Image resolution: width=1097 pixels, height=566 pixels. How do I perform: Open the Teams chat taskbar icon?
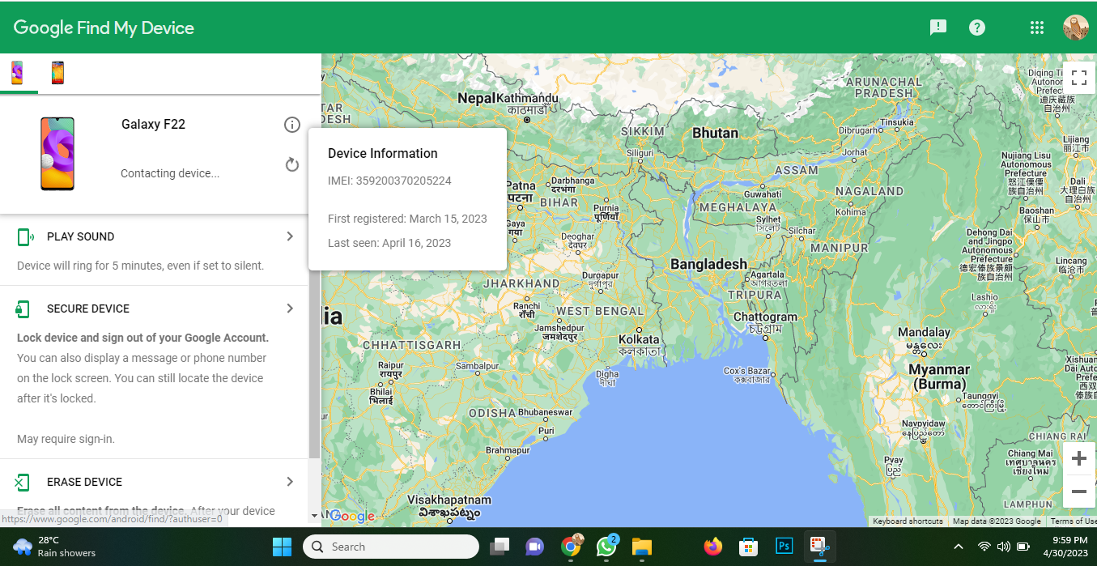[534, 547]
